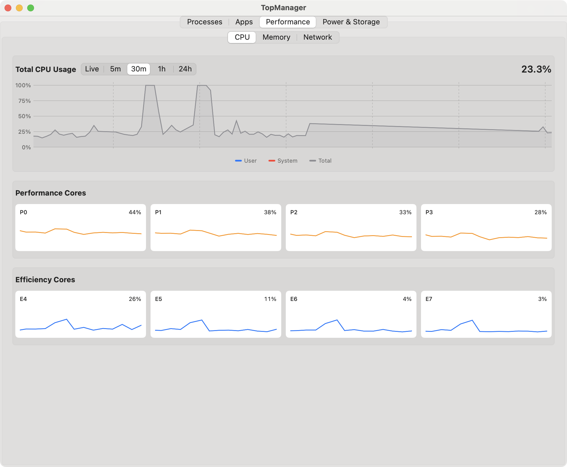
Task: Switch to the Processes tab
Action: (x=204, y=22)
